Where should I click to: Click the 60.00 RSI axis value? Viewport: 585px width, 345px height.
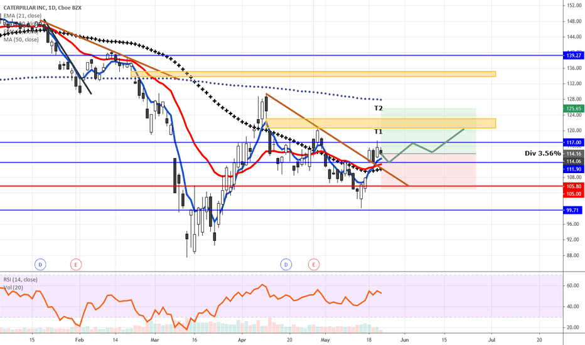(x=574, y=285)
